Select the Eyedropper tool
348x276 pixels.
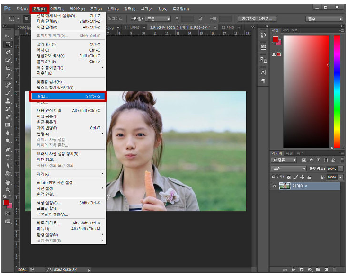tap(8, 76)
